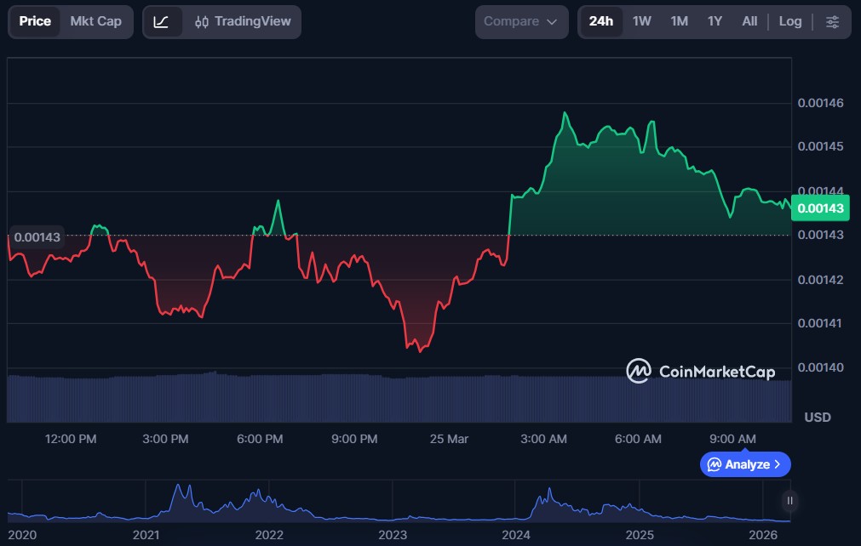This screenshot has height=546, width=861.
Task: Click the pause handle on range navigator
Action: tap(790, 501)
